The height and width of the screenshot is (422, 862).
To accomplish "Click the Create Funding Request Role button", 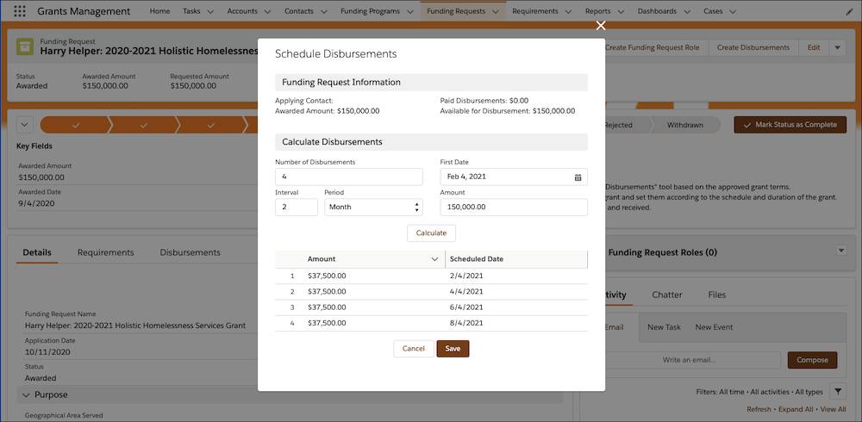I will coord(652,48).
